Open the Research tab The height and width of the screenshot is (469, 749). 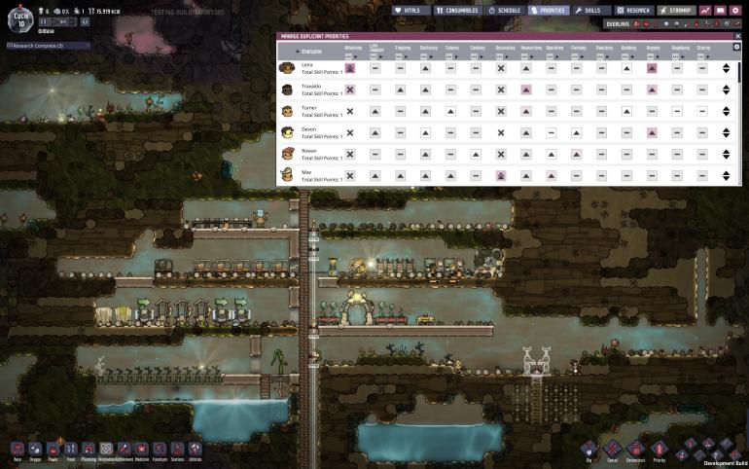tap(634, 10)
